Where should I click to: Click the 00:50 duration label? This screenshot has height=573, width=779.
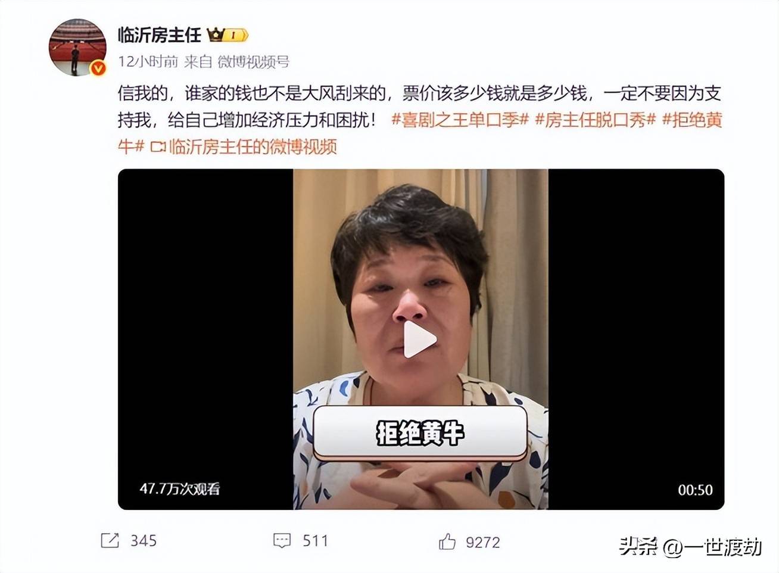click(x=695, y=490)
